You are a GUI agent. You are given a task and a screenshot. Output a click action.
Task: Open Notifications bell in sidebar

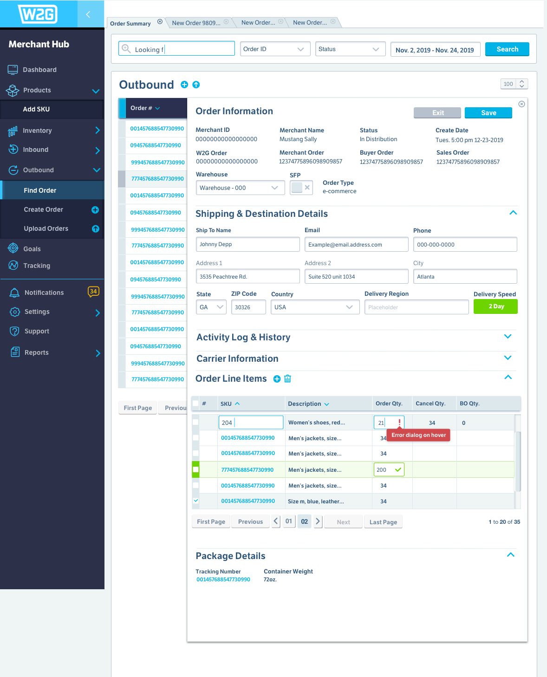pyautogui.click(x=15, y=293)
